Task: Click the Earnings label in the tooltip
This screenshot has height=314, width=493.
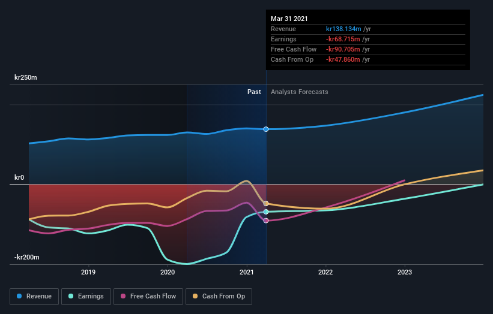Action: coord(283,39)
